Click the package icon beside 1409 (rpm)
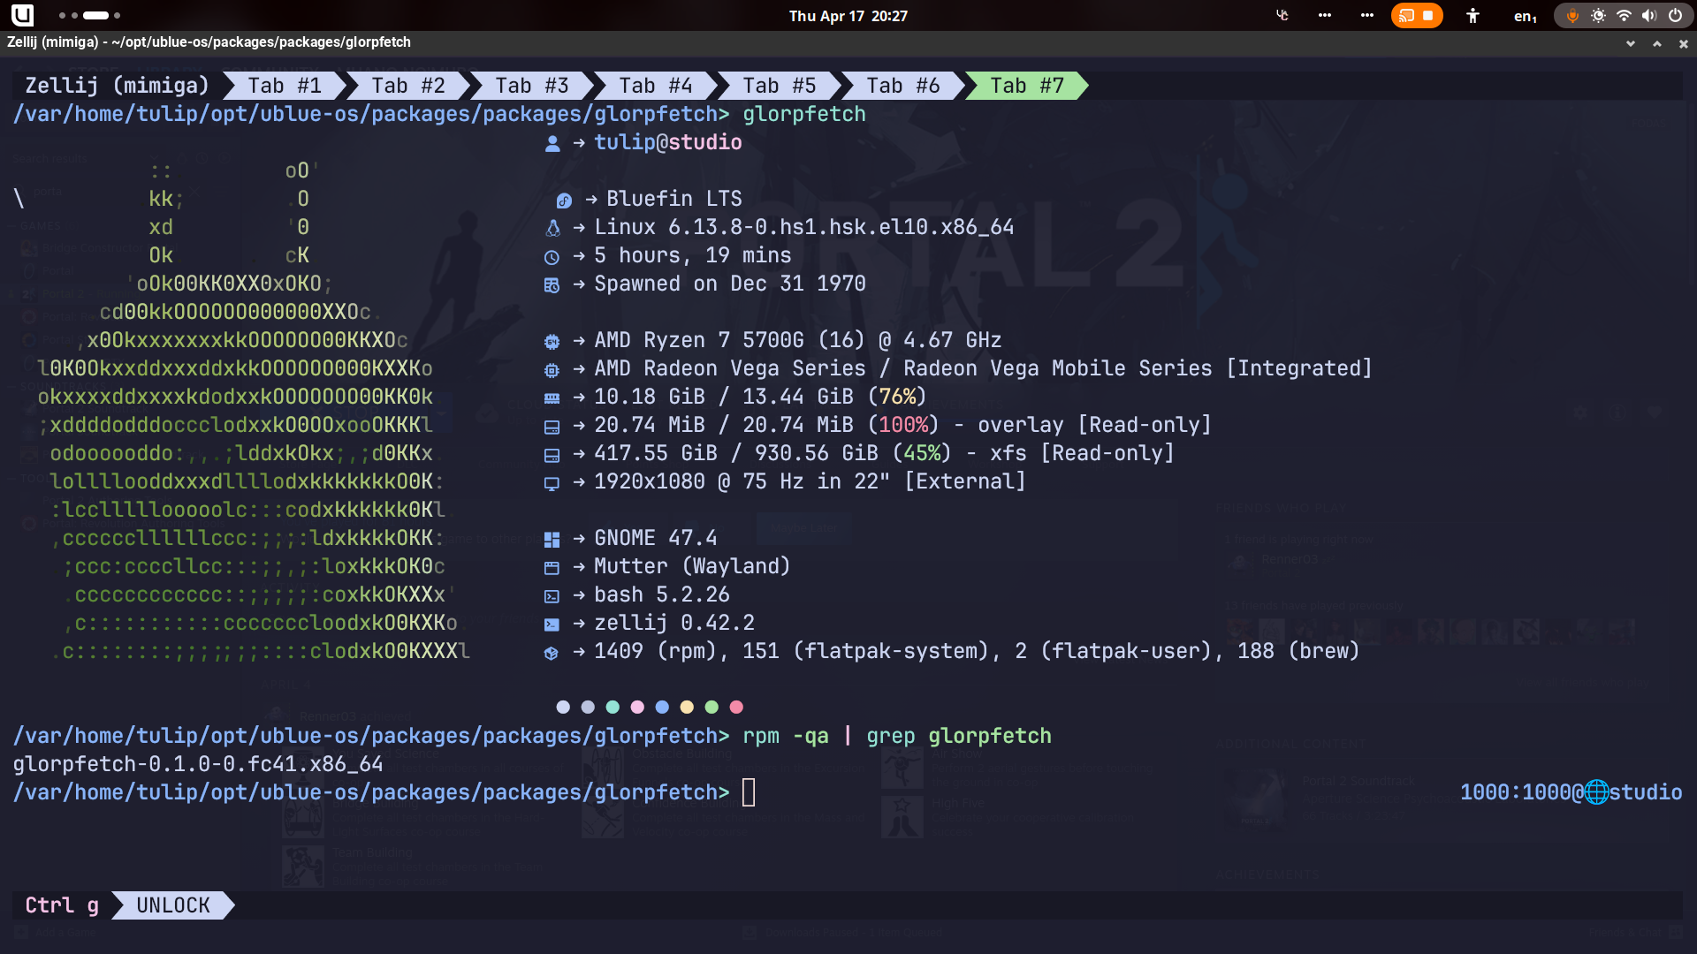Screen dimensions: 1697x954 pos(552,653)
